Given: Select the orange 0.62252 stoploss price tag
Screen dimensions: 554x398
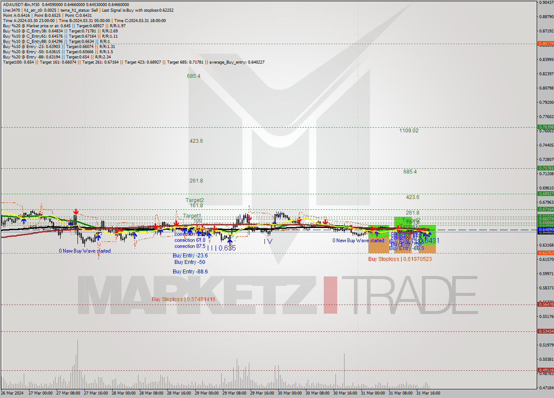Looking at the screenshot, I should pyautogui.click(x=545, y=253).
